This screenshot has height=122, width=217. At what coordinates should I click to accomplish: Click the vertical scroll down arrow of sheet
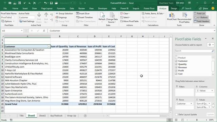click(171, 112)
